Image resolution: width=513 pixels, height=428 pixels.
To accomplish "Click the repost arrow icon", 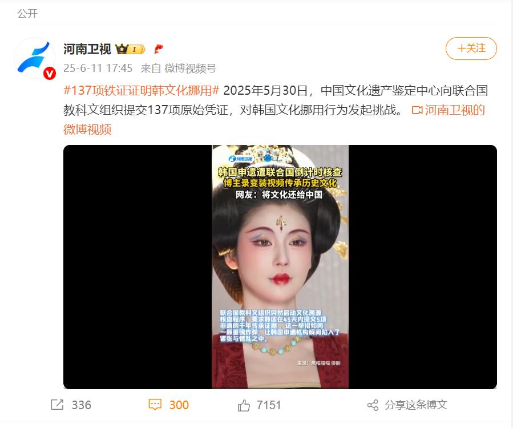I will tap(57, 405).
